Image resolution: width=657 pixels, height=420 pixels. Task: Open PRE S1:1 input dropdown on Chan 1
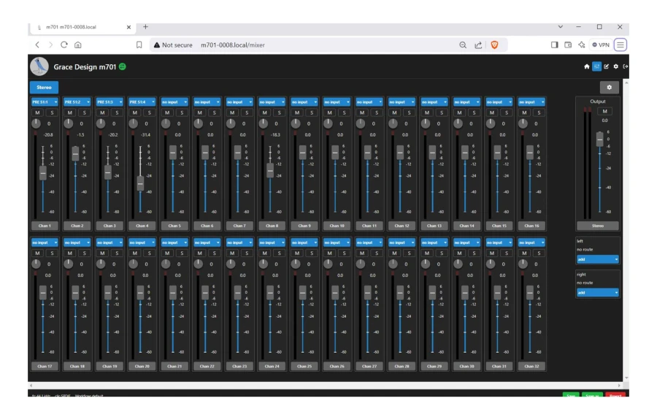coord(45,102)
